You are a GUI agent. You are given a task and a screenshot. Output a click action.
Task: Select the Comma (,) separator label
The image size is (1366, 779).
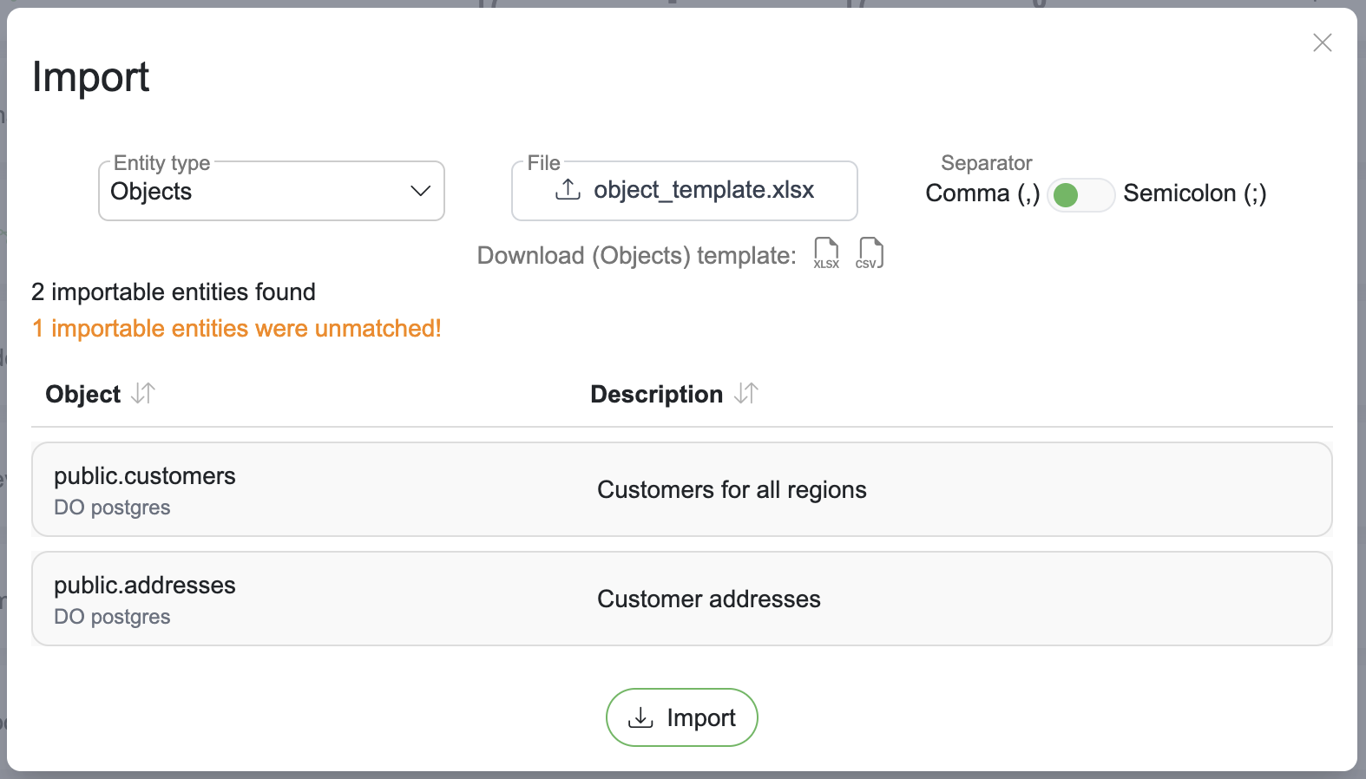coord(982,193)
